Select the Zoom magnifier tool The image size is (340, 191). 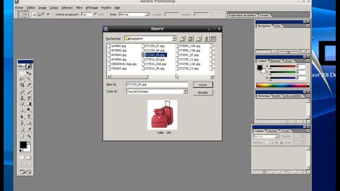pos(29,136)
